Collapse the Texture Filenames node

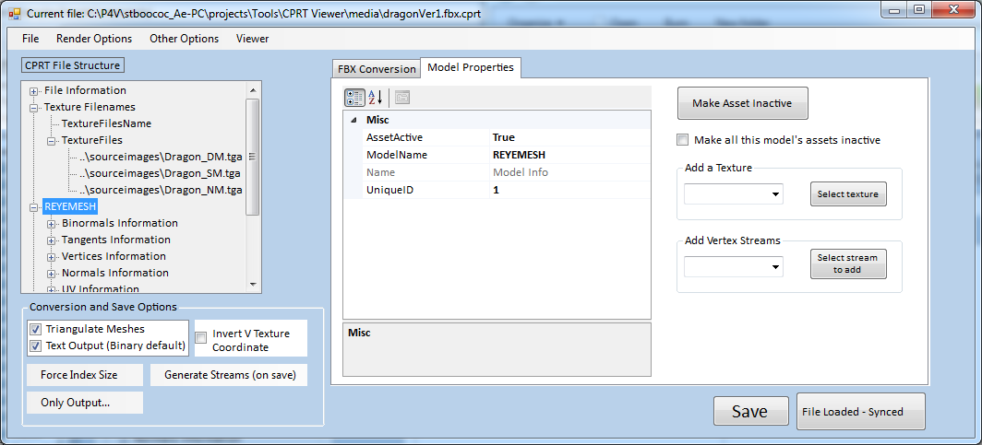click(34, 108)
